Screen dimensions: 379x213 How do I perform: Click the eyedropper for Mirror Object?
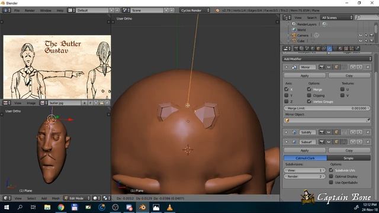(x=368, y=120)
